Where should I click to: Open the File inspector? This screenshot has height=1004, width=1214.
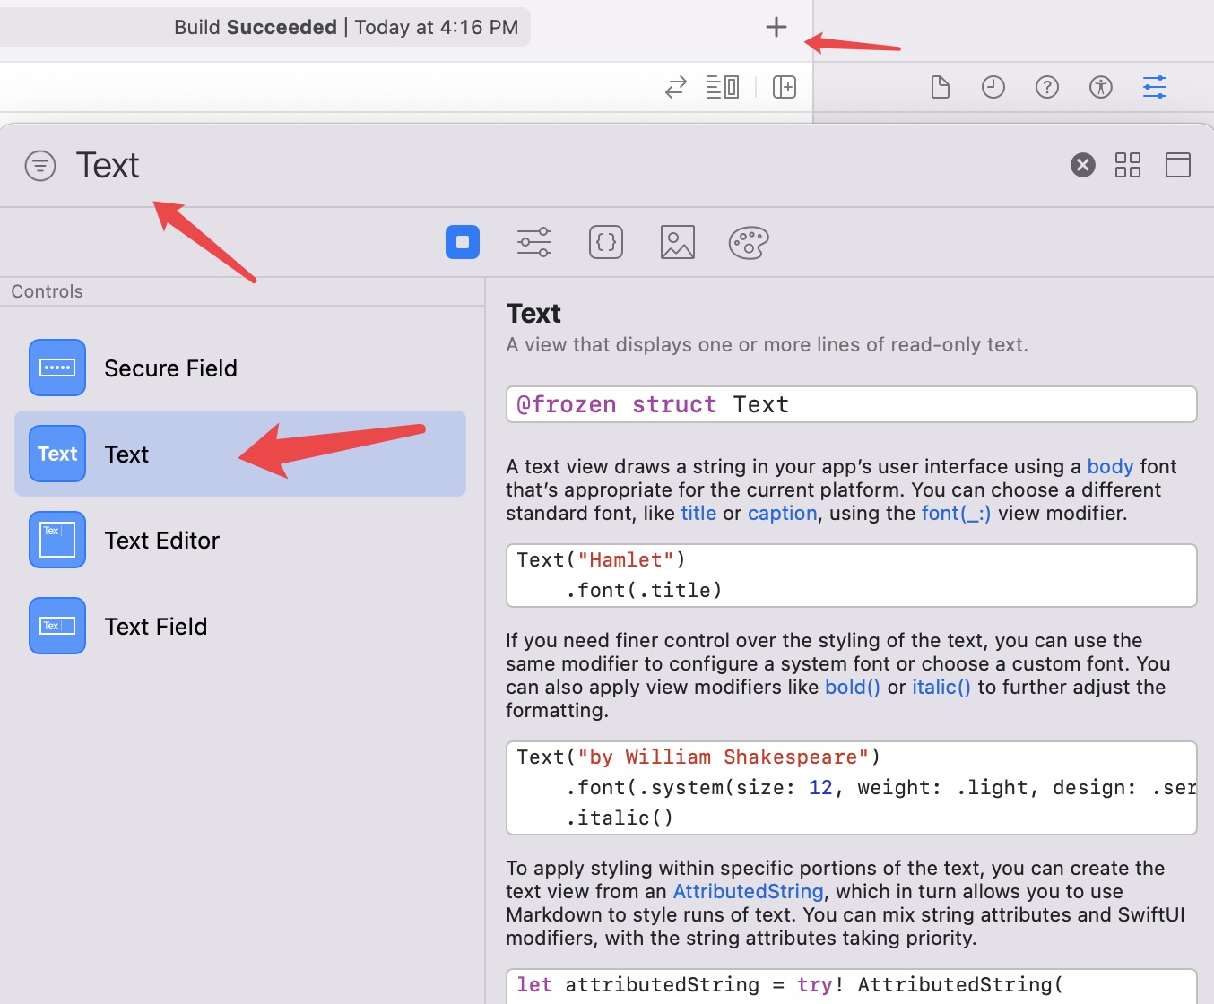941,87
